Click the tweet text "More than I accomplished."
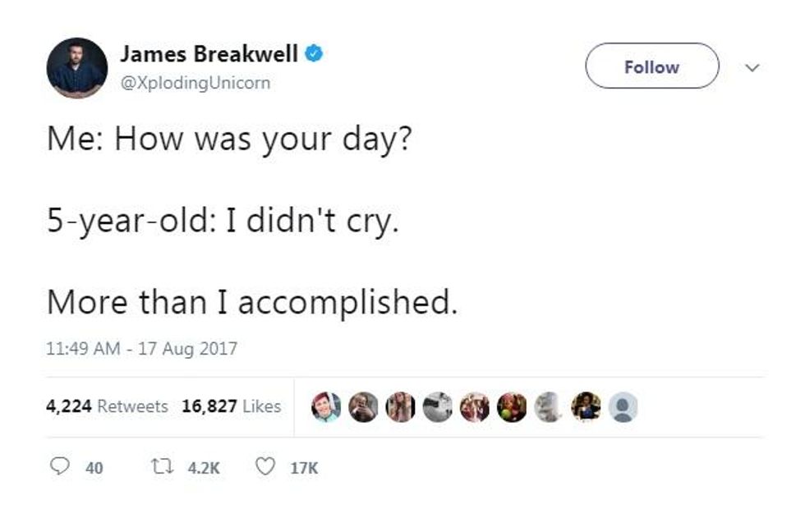This screenshot has width=805, height=509. pos(251,302)
